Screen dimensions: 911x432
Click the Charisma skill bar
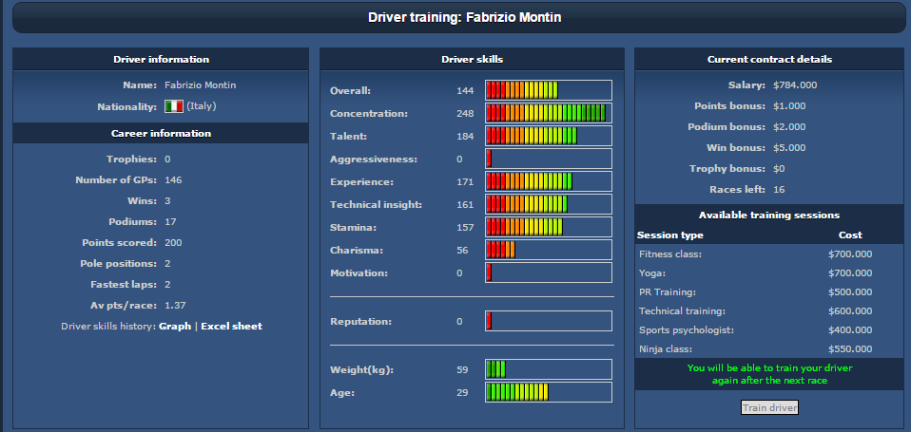(x=549, y=250)
